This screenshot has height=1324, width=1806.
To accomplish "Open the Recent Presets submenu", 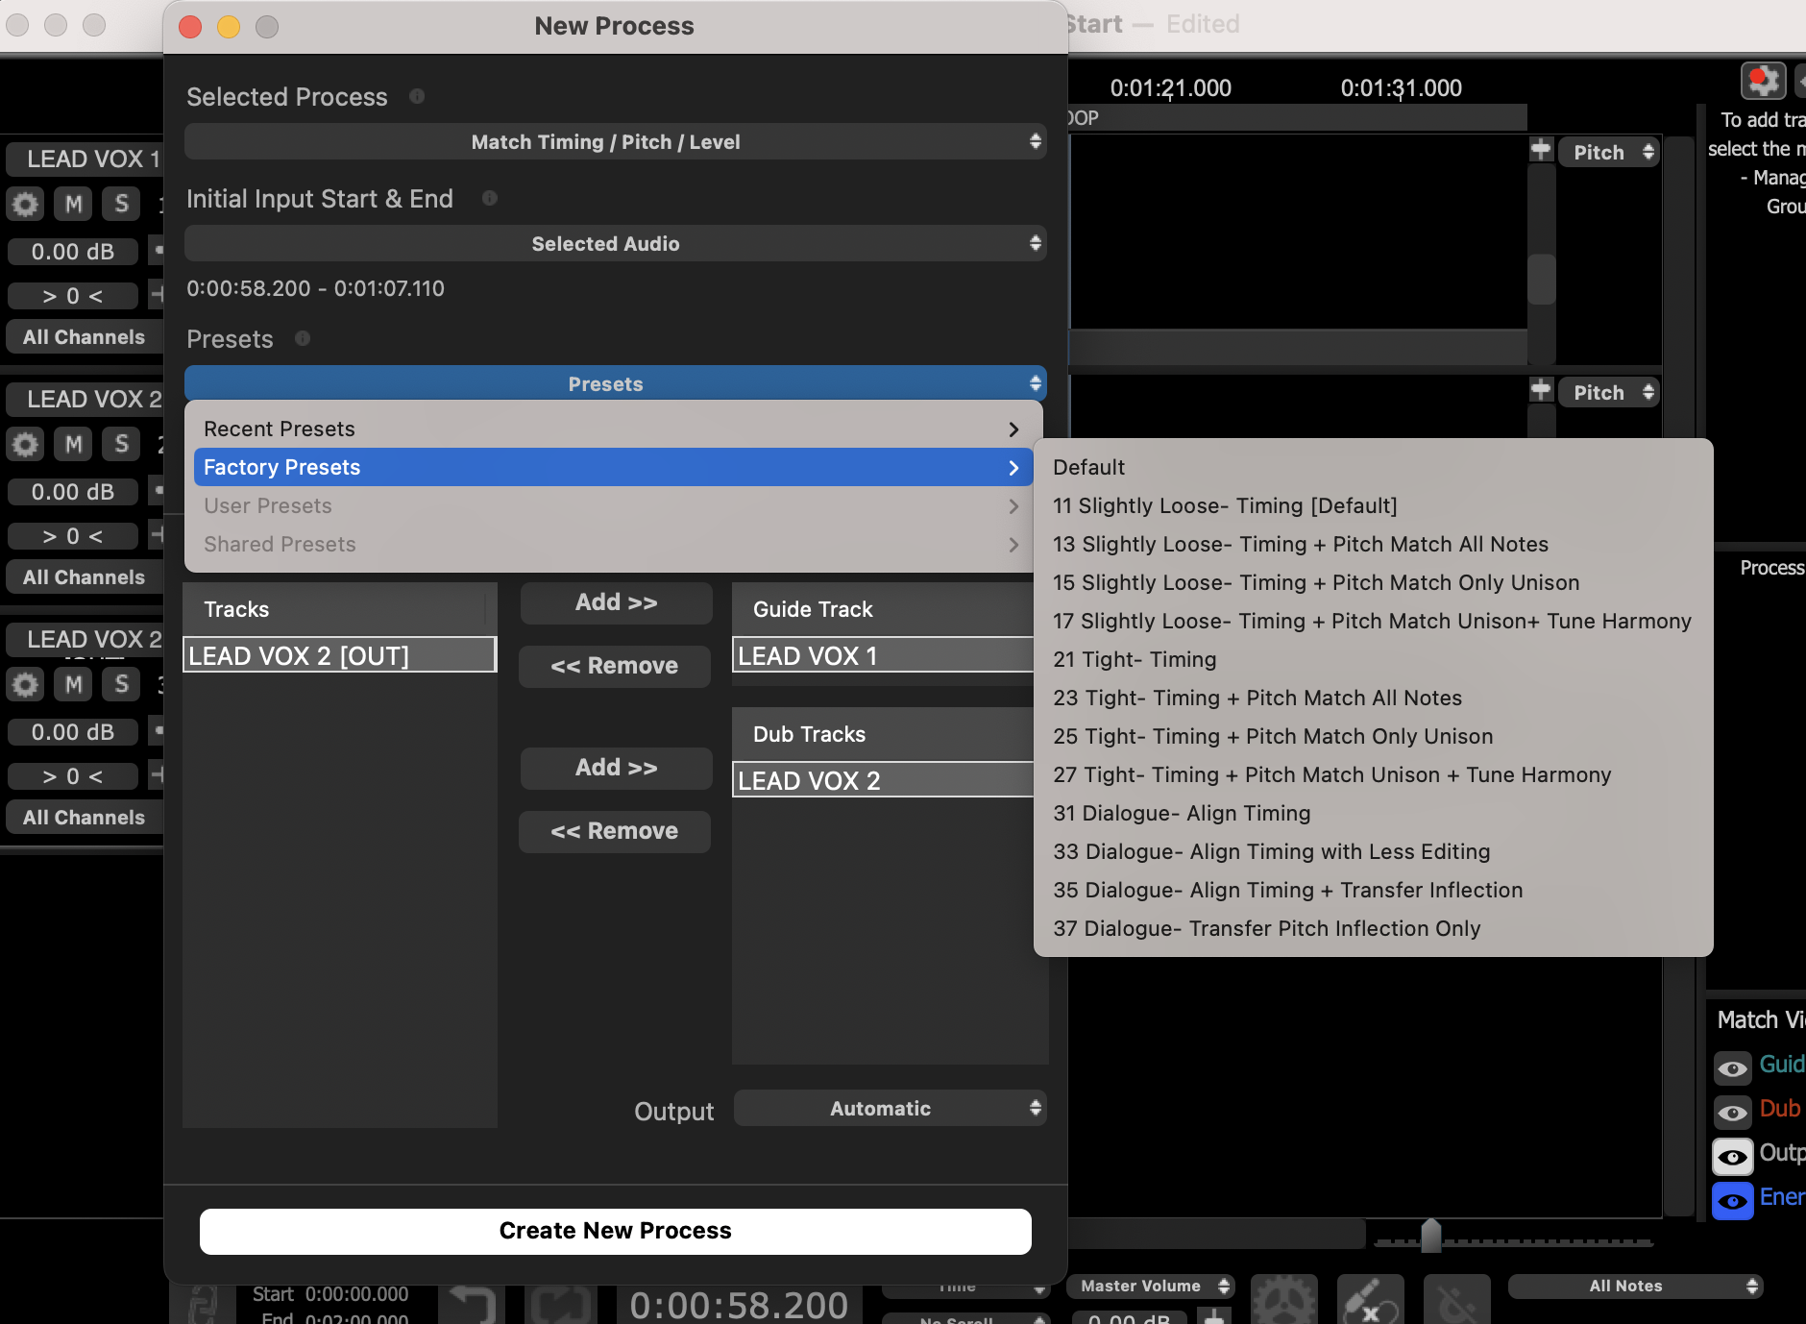I will pyautogui.click(x=611, y=429).
